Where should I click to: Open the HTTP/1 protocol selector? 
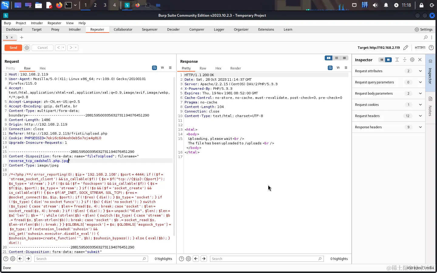(420, 48)
